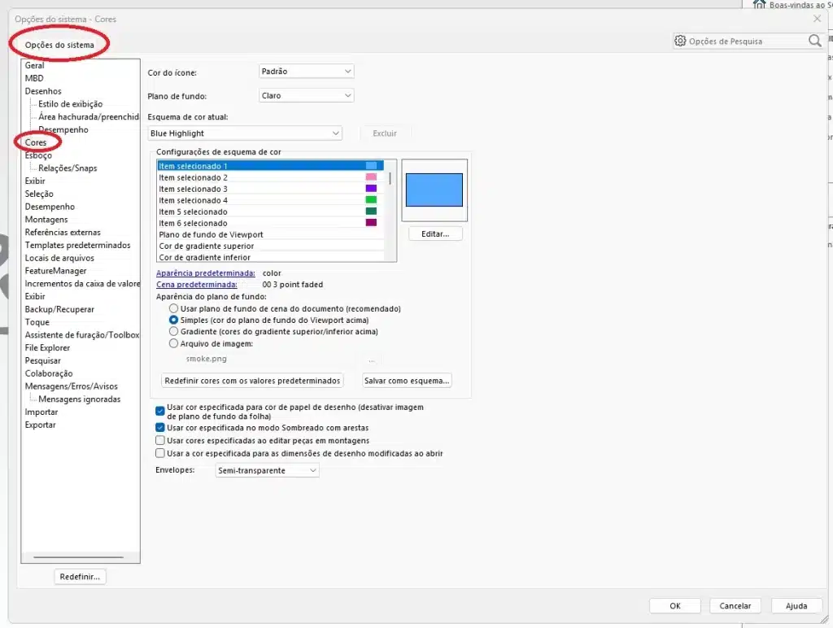The width and height of the screenshot is (833, 628).
Task: Select Cores in the options tree
Action: pos(36,142)
